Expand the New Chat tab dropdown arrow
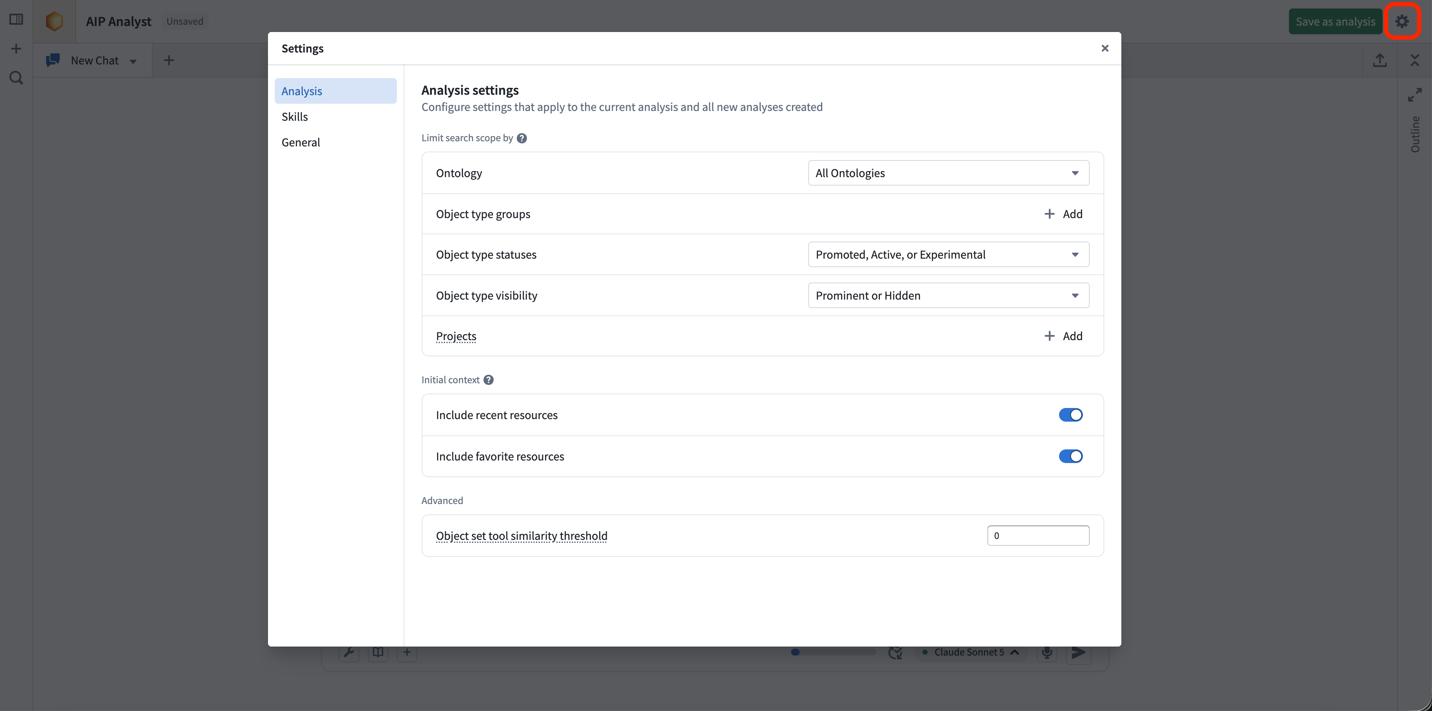Image resolution: width=1432 pixels, height=711 pixels. pos(133,61)
